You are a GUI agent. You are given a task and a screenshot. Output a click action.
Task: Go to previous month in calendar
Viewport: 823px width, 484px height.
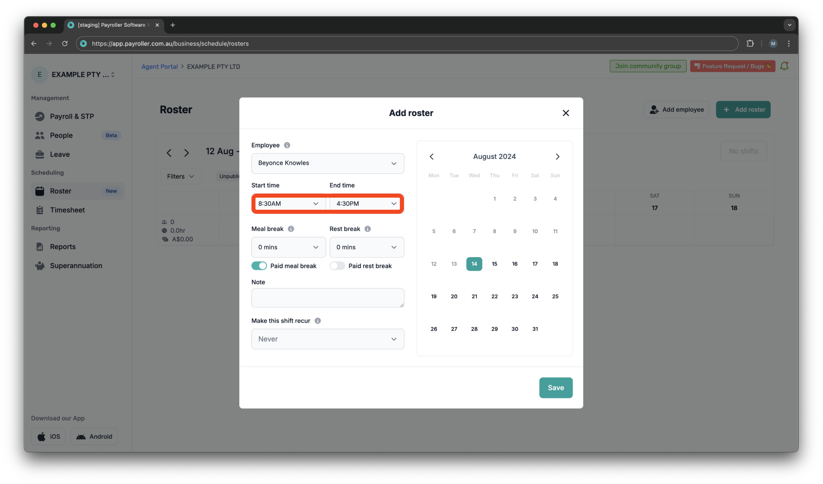pos(432,157)
